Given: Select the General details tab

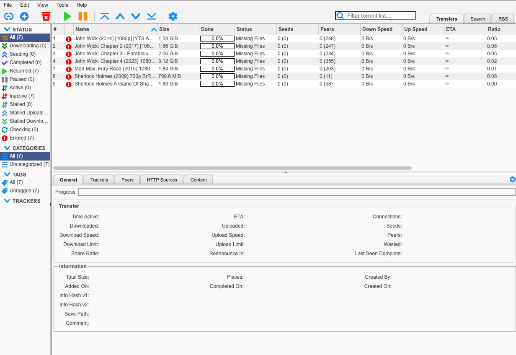Looking at the screenshot, I should tap(68, 180).
